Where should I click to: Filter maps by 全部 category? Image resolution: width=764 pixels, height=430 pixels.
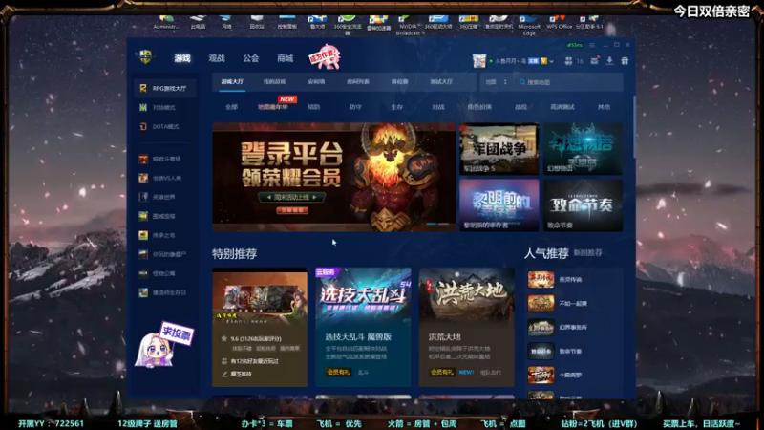click(231, 107)
